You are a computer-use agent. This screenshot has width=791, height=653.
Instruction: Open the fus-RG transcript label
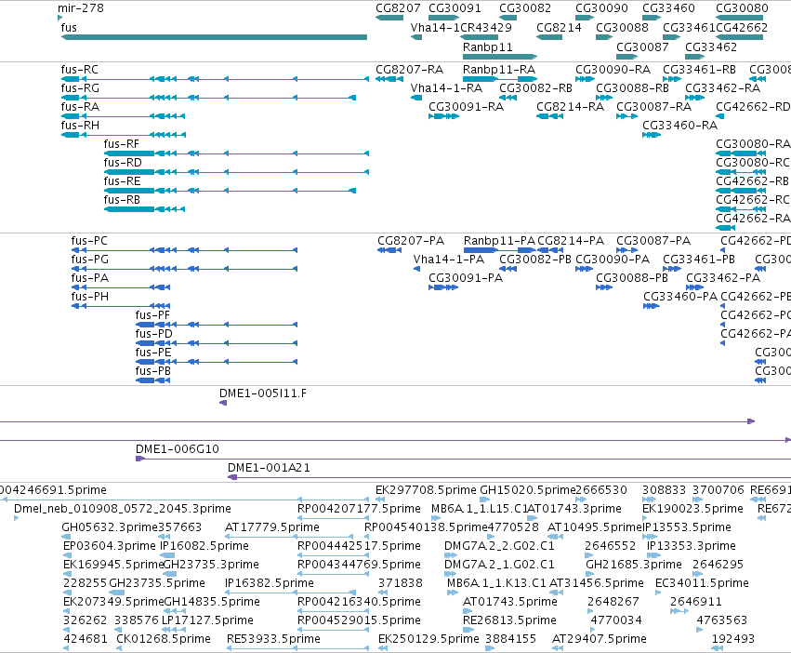coord(80,88)
